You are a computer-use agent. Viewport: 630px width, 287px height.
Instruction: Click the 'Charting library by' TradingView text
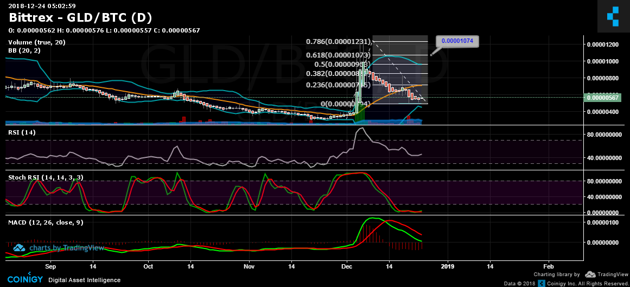pyautogui.click(x=557, y=275)
